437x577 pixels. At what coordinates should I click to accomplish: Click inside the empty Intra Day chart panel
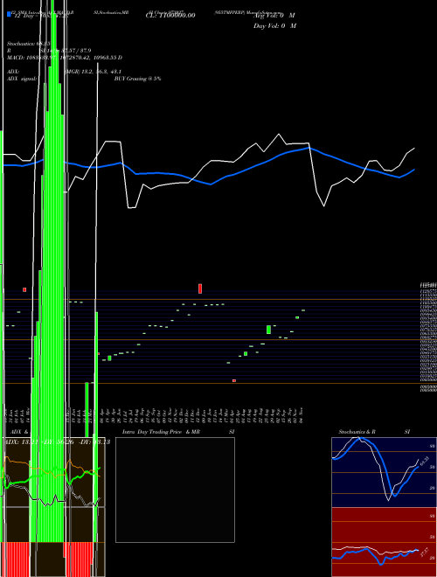coord(175,490)
